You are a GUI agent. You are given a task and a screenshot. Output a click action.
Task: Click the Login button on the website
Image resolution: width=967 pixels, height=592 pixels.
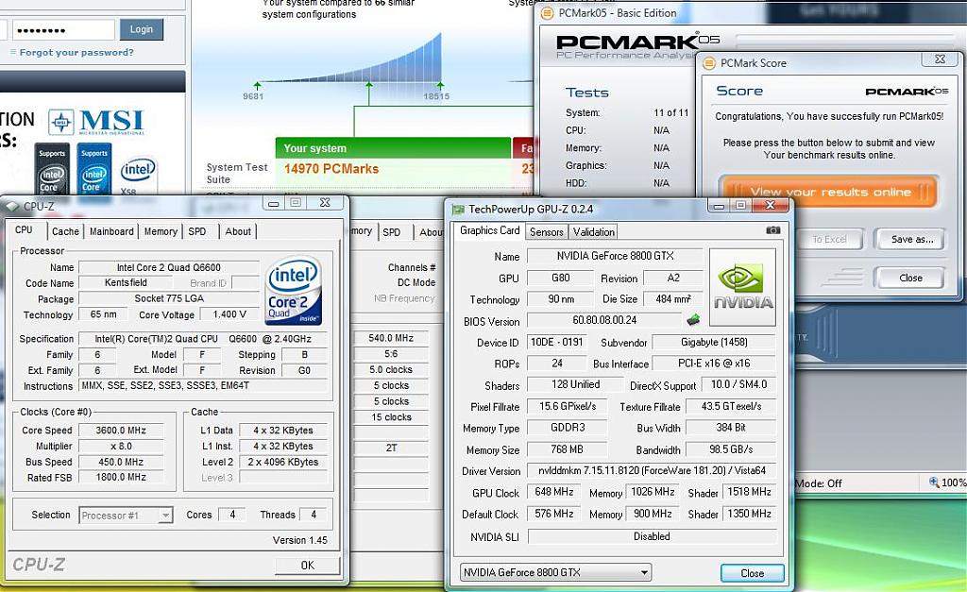(x=142, y=29)
